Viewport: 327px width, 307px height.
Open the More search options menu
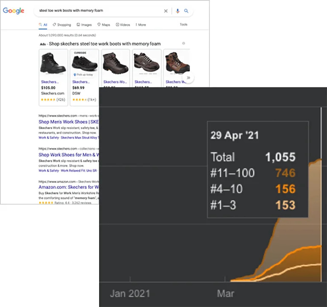[141, 25]
